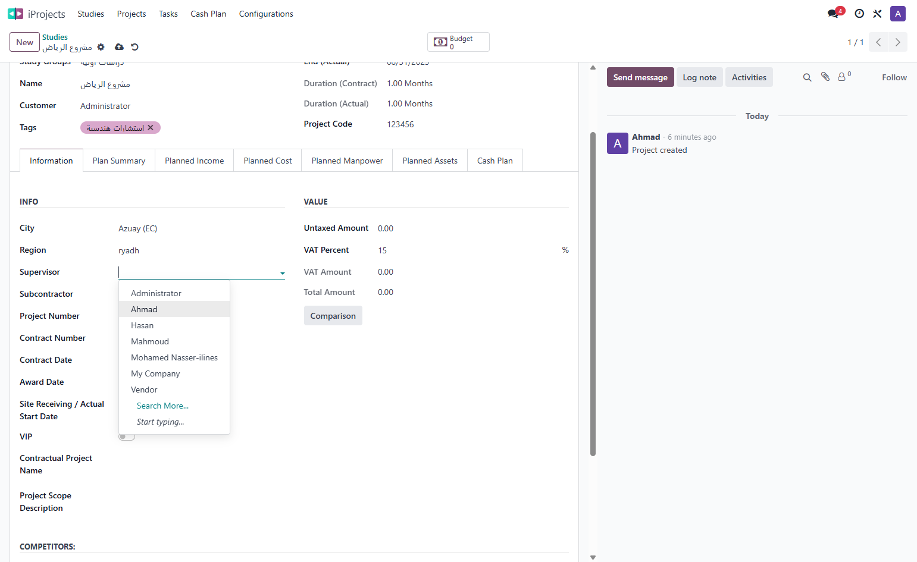Open the user avatar menu
Image resolution: width=917 pixels, height=562 pixels.
(x=898, y=14)
